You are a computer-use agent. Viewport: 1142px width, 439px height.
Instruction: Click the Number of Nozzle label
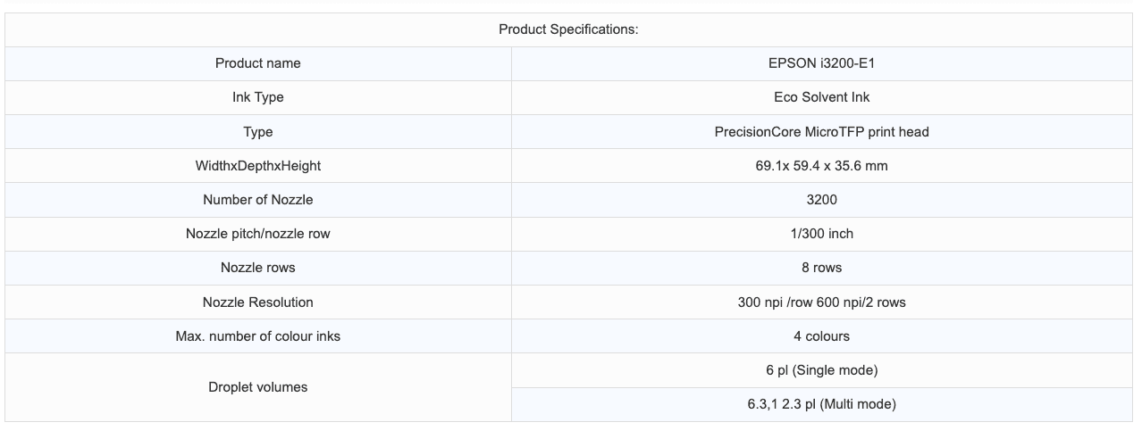point(257,200)
